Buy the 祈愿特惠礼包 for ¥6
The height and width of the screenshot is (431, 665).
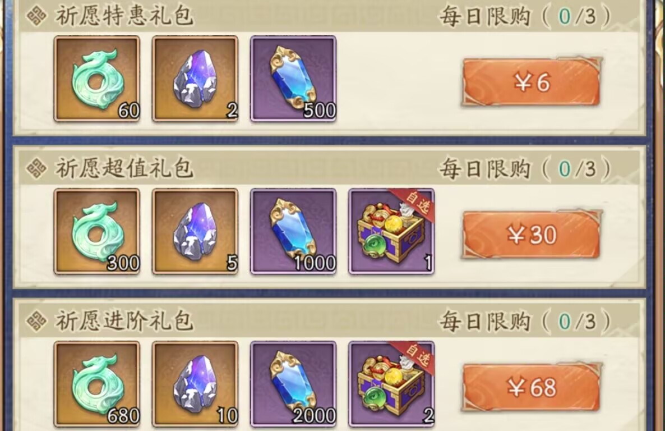532,82
